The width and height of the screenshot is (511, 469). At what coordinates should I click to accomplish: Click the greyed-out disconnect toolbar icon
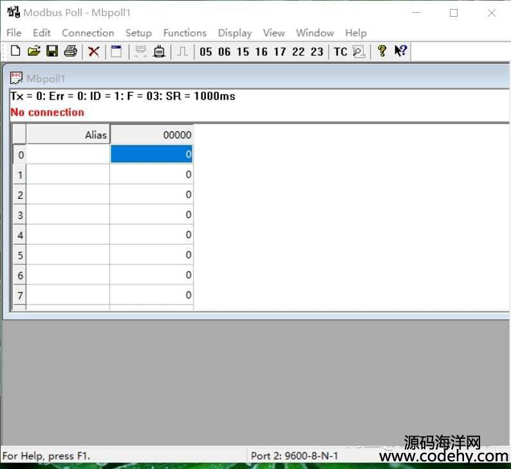[x=141, y=51]
